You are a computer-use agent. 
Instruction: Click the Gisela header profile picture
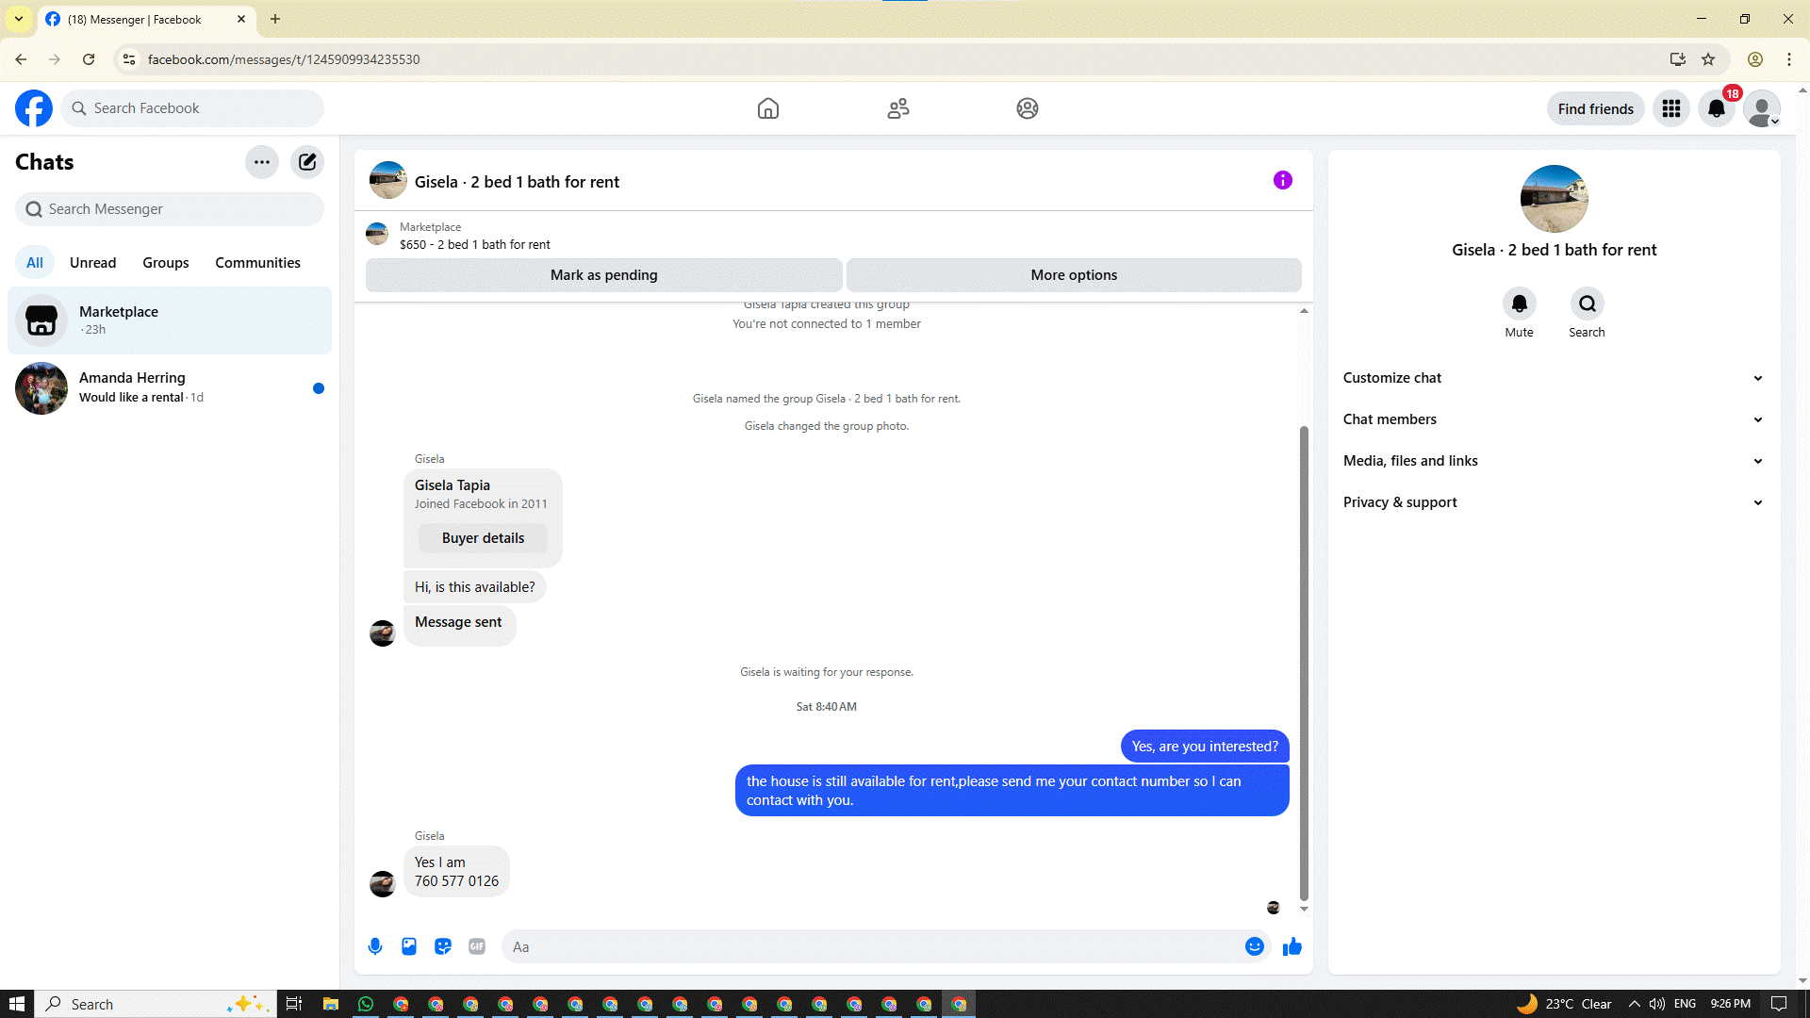pos(388,180)
